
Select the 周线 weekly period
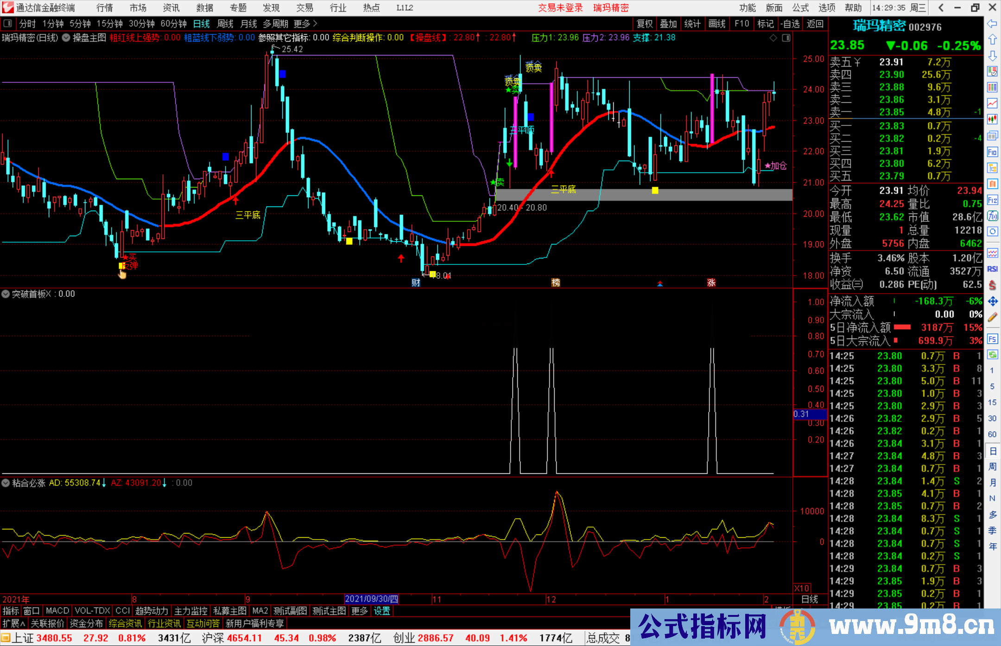[x=225, y=24]
